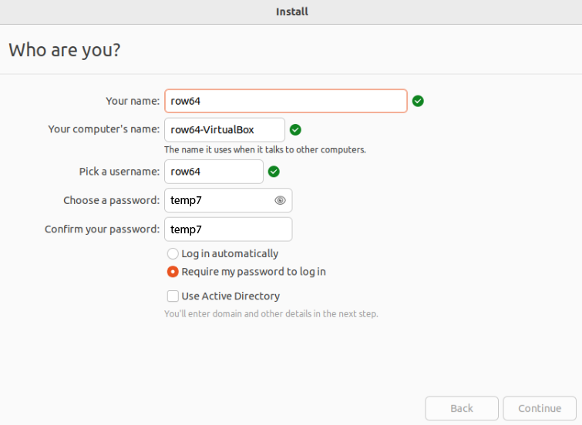The image size is (582, 425).
Task: Focus the Pick a username field
Action: (x=214, y=172)
